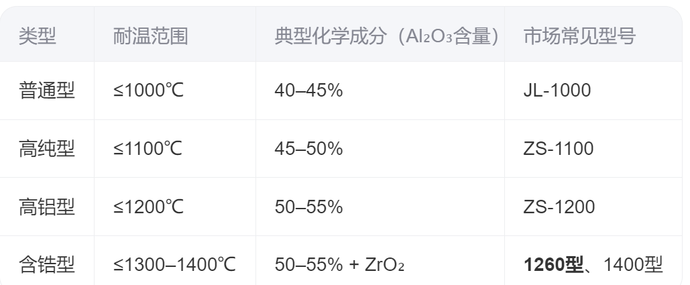Select the 高铝型 row label
Image resolution: width=690 pixels, height=285 pixels.
[46, 207]
